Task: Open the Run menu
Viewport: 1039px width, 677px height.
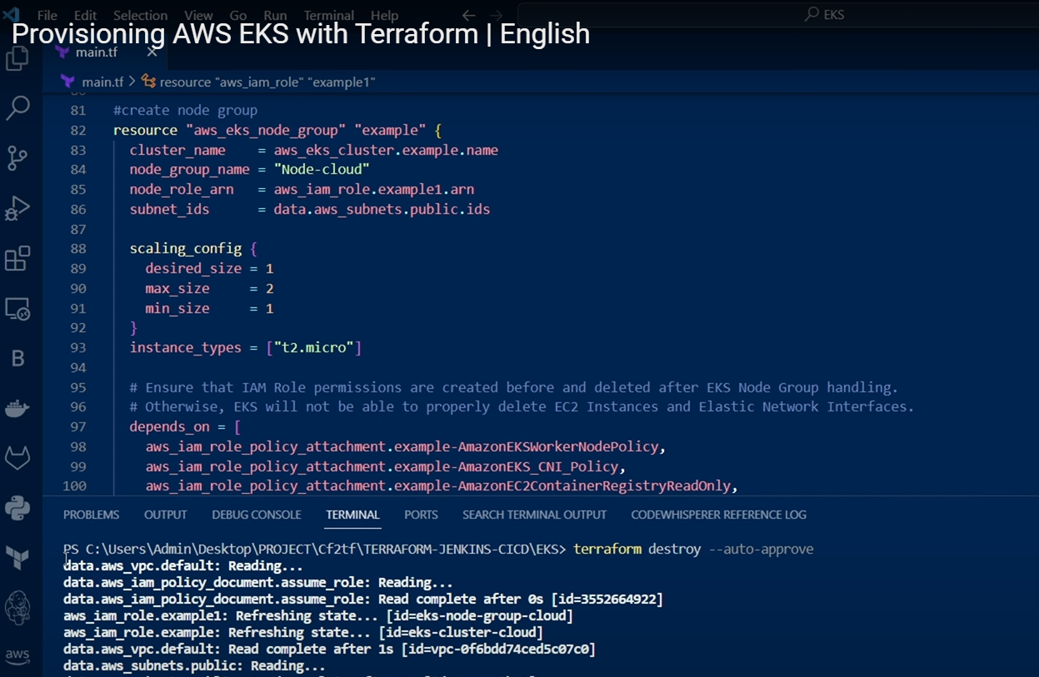Action: 275,15
